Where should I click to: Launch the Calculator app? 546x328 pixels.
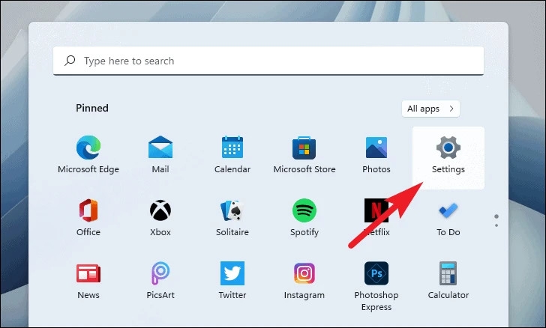(448, 280)
